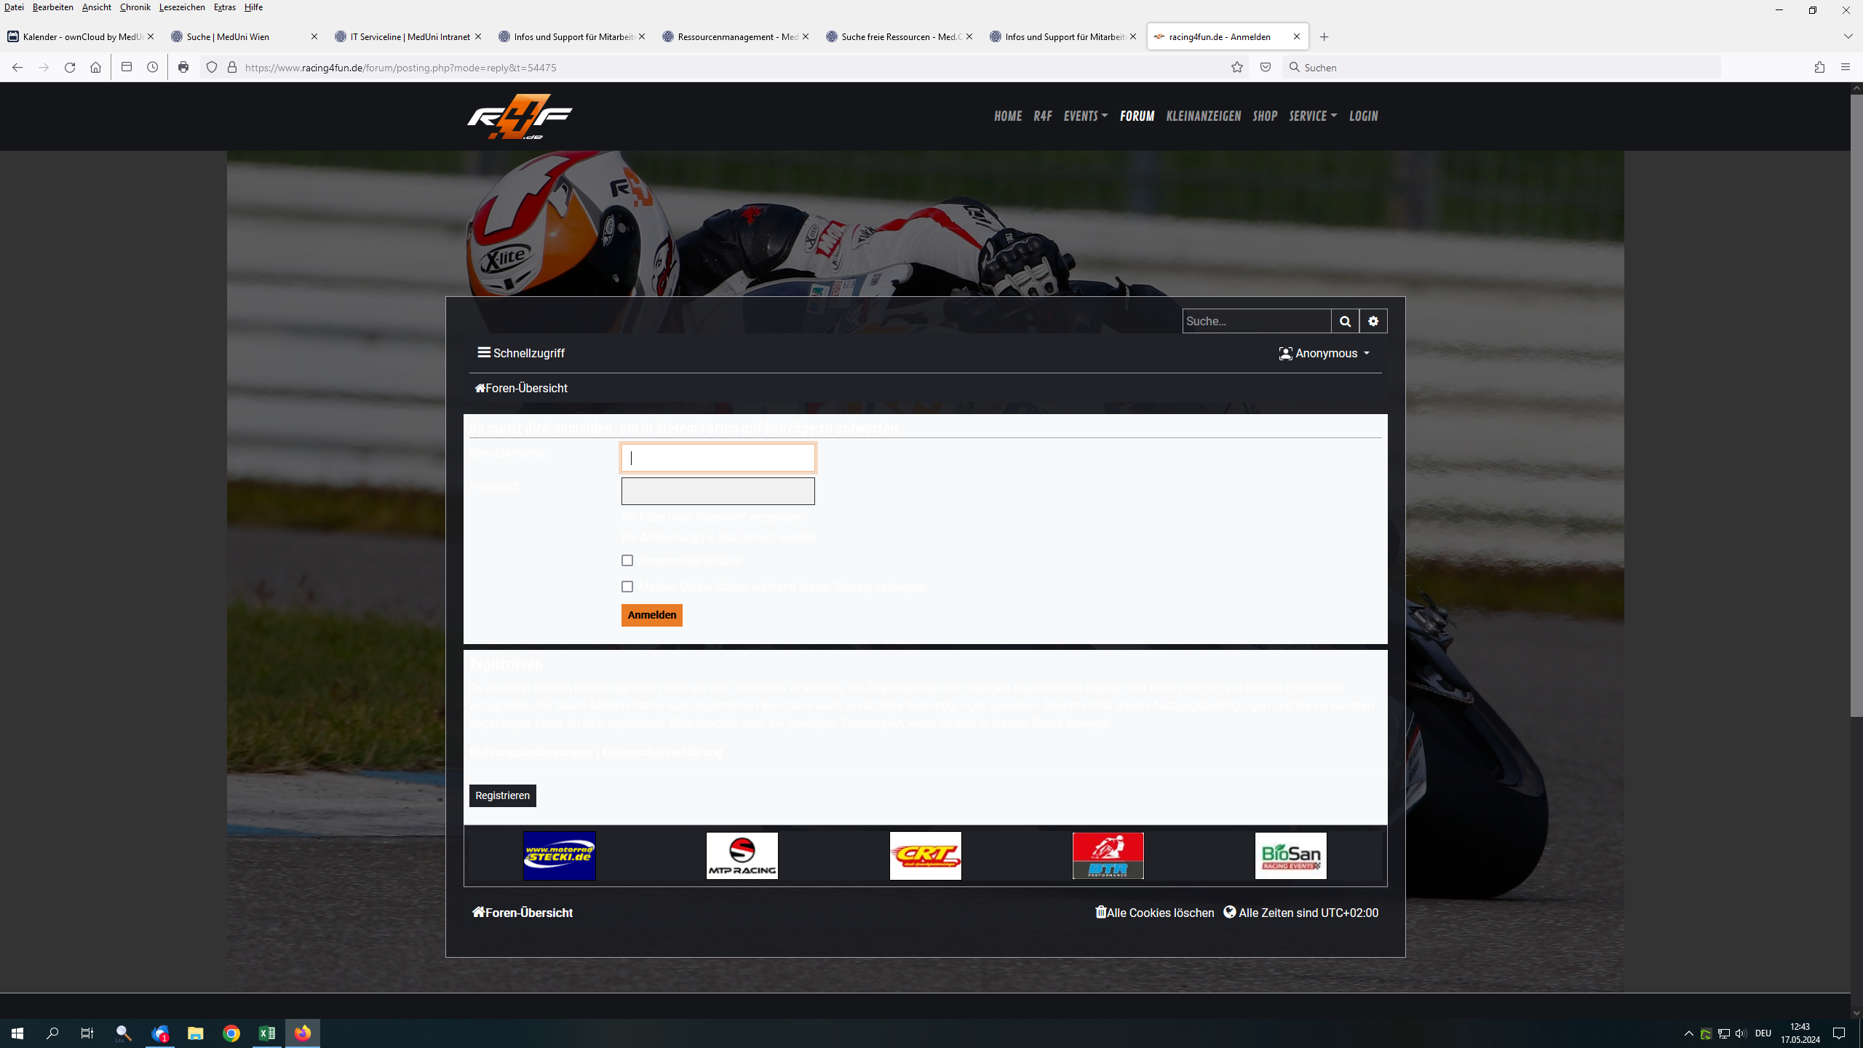The width and height of the screenshot is (1863, 1048).
Task: Enable Angemeldet bleiben checkbox
Action: pos(627,560)
